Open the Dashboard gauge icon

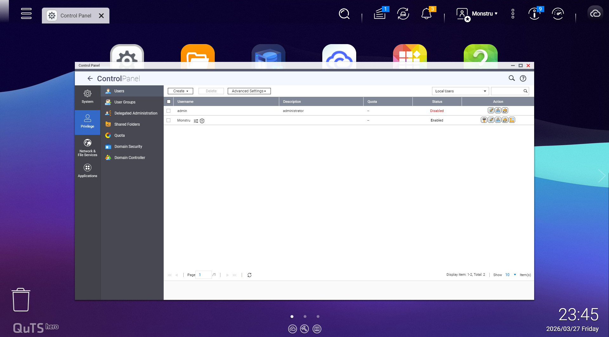558,14
